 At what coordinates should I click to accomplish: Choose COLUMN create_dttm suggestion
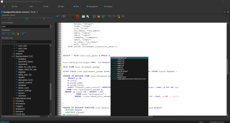click(129, 79)
